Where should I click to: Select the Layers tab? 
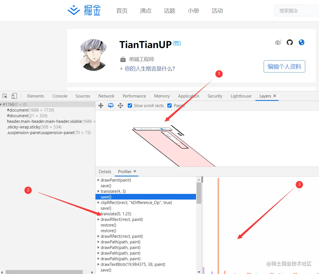click(265, 96)
